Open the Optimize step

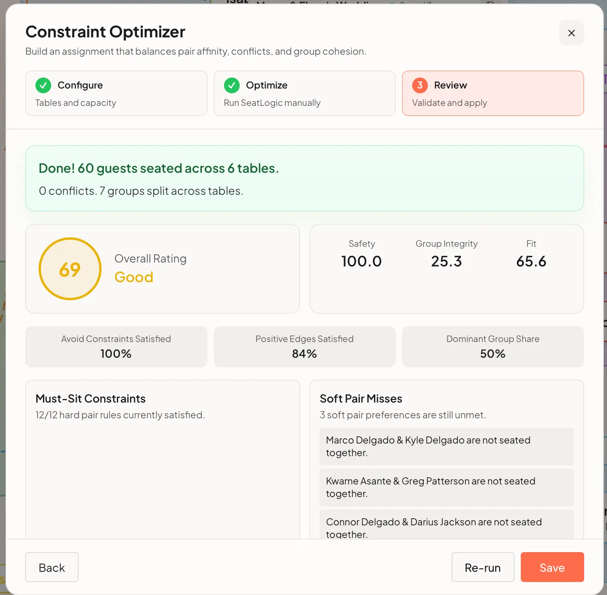click(x=304, y=93)
